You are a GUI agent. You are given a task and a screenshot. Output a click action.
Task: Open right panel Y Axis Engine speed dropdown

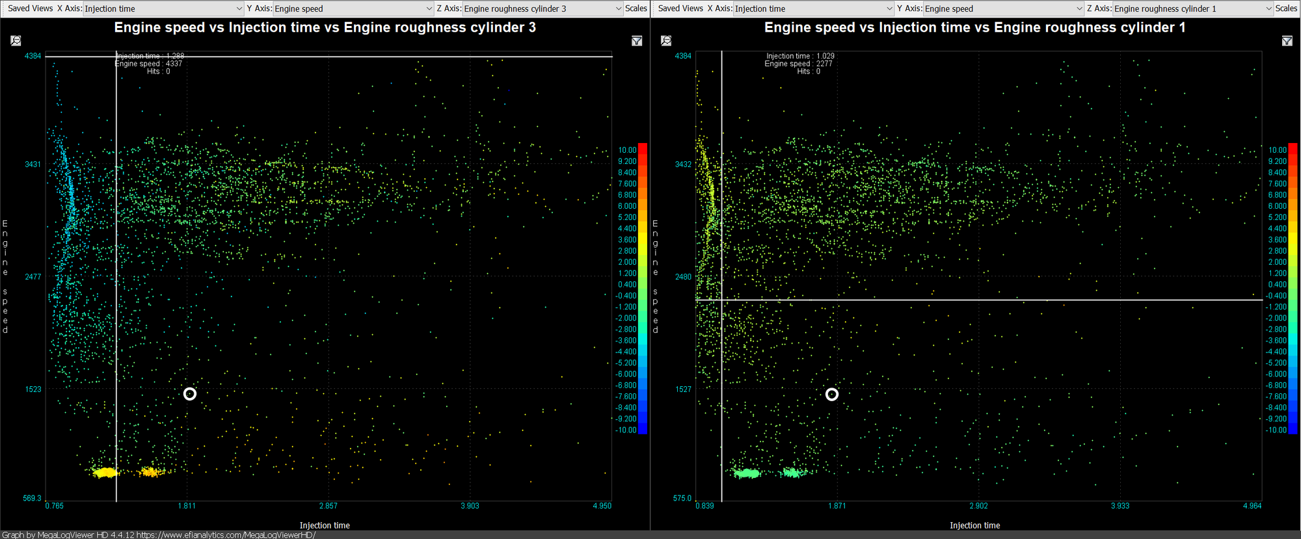[1003, 8]
